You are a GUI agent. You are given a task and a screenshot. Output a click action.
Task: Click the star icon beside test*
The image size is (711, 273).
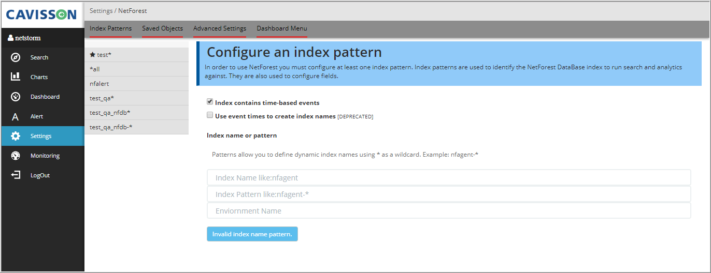(92, 54)
